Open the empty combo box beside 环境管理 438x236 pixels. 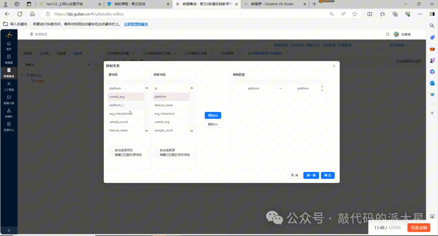coord(369,45)
